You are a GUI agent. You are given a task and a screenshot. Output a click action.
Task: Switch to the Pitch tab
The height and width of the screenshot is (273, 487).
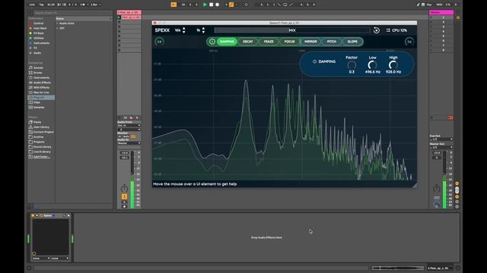tap(332, 42)
